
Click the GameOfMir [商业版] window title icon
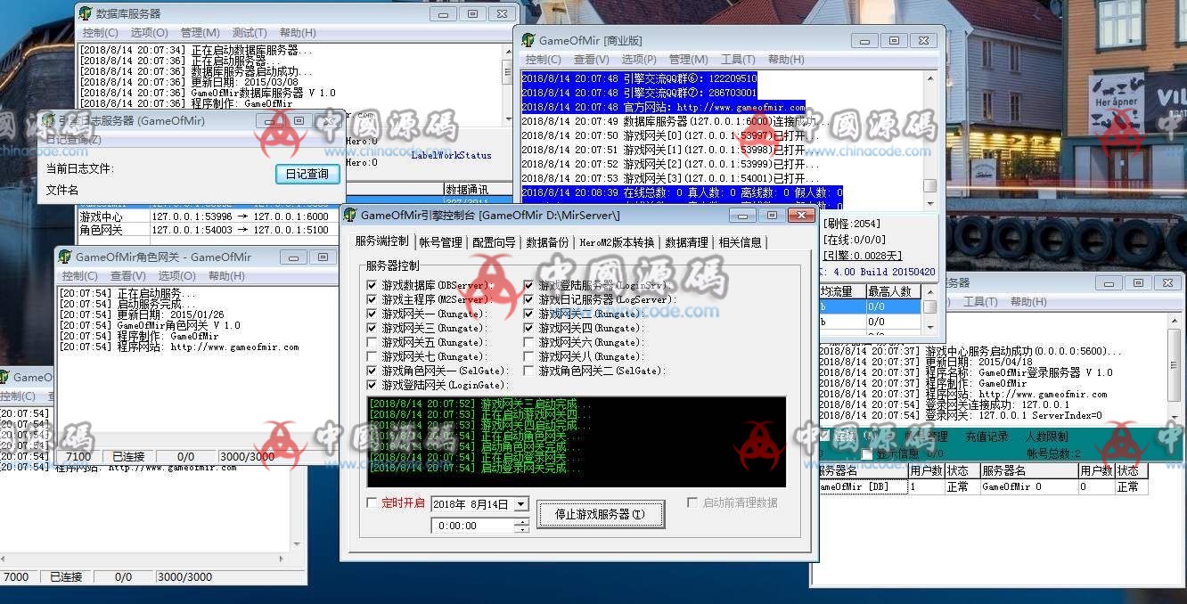pos(528,40)
